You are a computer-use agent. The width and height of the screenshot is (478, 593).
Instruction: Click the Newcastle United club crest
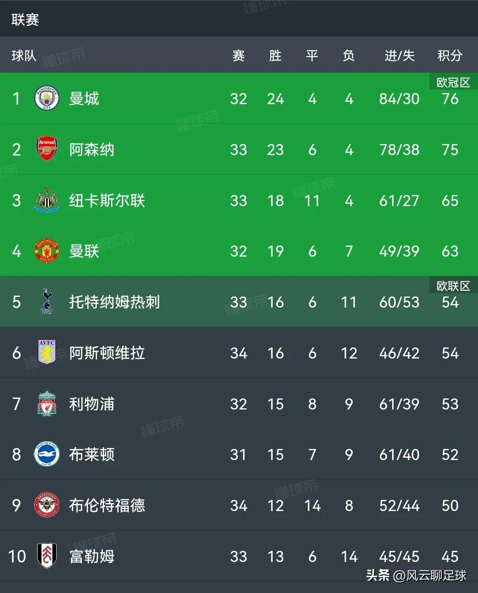47,200
